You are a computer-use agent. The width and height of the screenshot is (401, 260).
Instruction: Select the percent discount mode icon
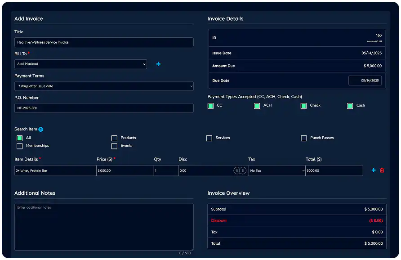tap(236, 171)
